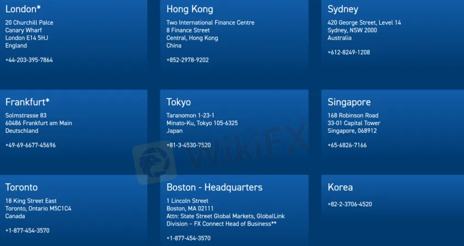Click 'Singapore, 068912' line
Viewport: 464px width, 246px height.
(x=352, y=131)
